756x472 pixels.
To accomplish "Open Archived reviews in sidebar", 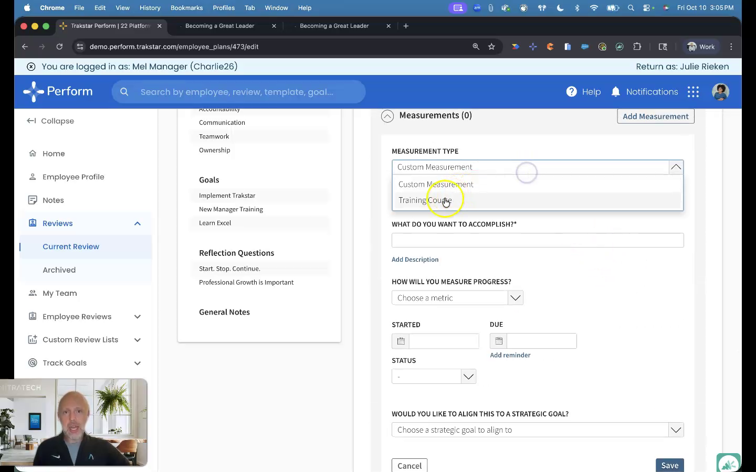I will 59,270.
